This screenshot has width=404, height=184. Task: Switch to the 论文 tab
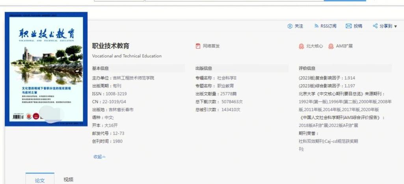40,180
